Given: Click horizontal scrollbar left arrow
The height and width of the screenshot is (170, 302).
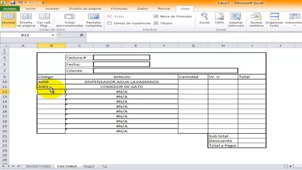Looking at the screenshot, I should [x=290, y=166].
